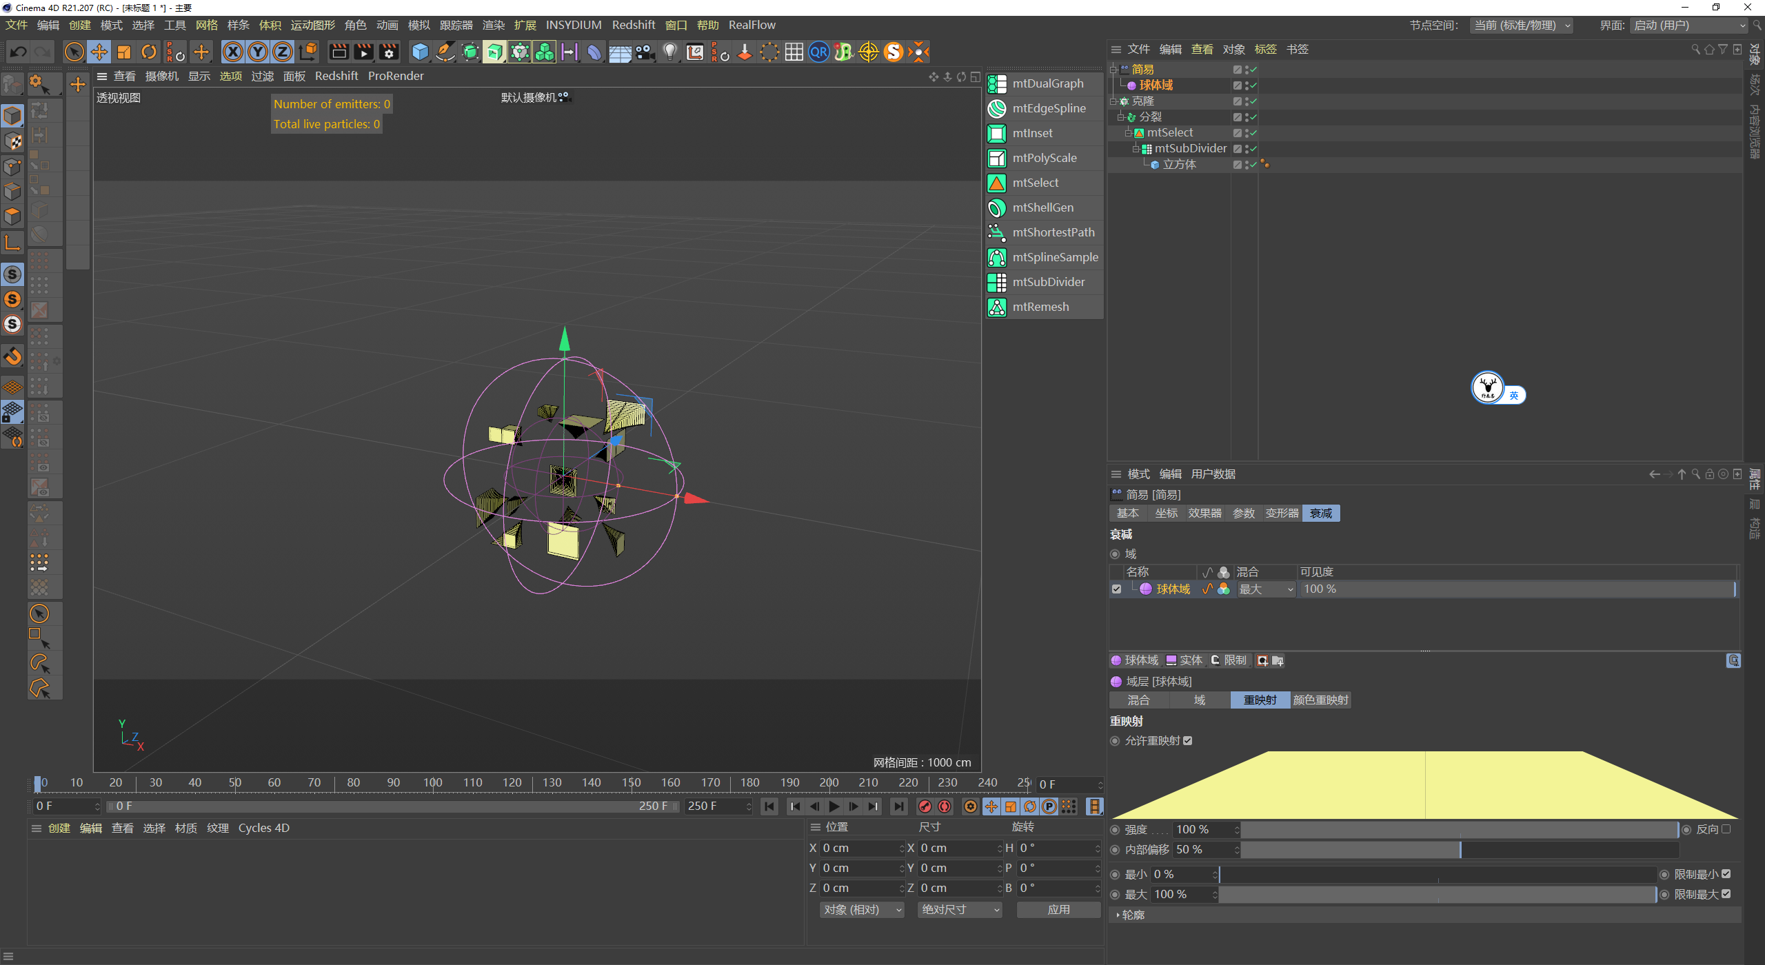Viewport: 1765px width, 965px height.
Task: Open the 对象 (相对) coordinate dropdown
Action: (x=861, y=910)
